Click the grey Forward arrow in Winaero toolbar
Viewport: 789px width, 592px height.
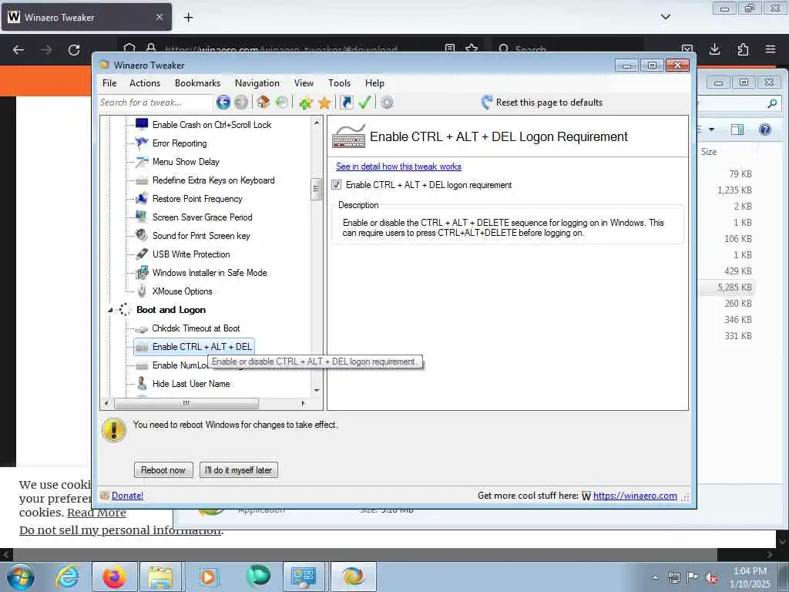coord(241,103)
